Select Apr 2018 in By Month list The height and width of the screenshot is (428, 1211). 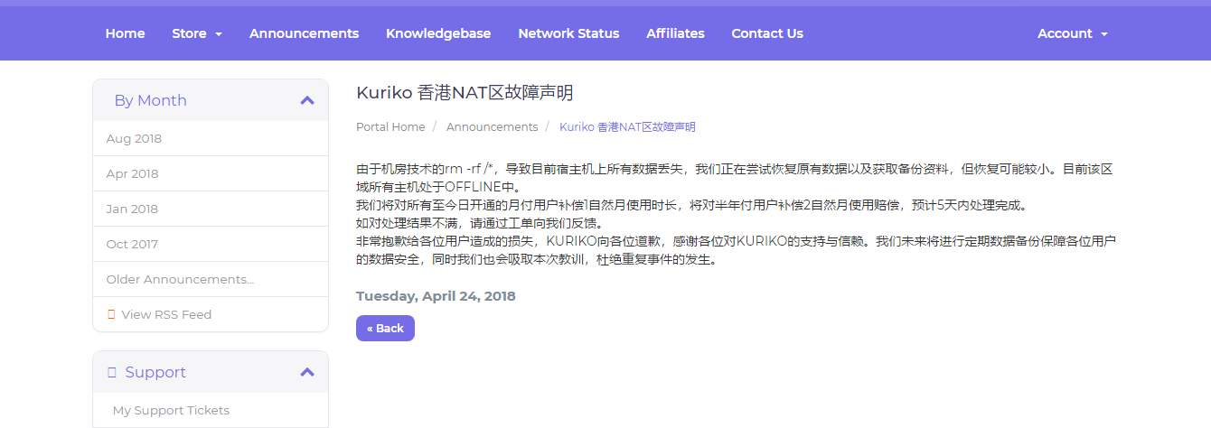point(132,174)
